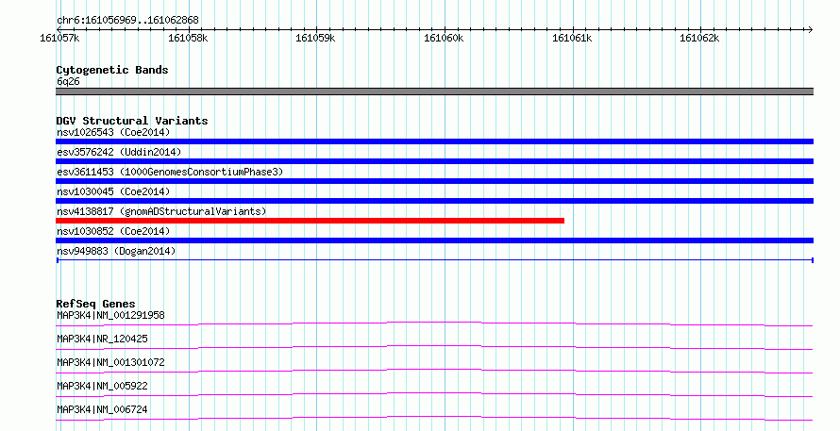Click the blue bar under esv3576242

tap(434, 161)
